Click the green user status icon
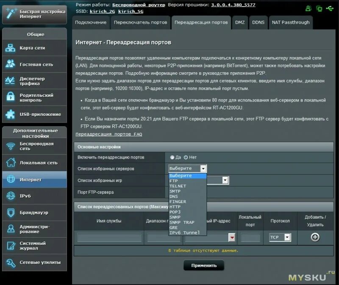Viewport: 339px width, 285px height. [x=308, y=8]
